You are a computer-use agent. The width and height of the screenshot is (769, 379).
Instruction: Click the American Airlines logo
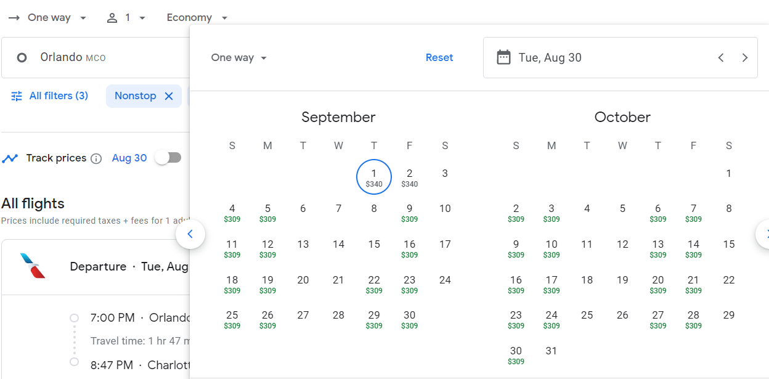coord(33,266)
